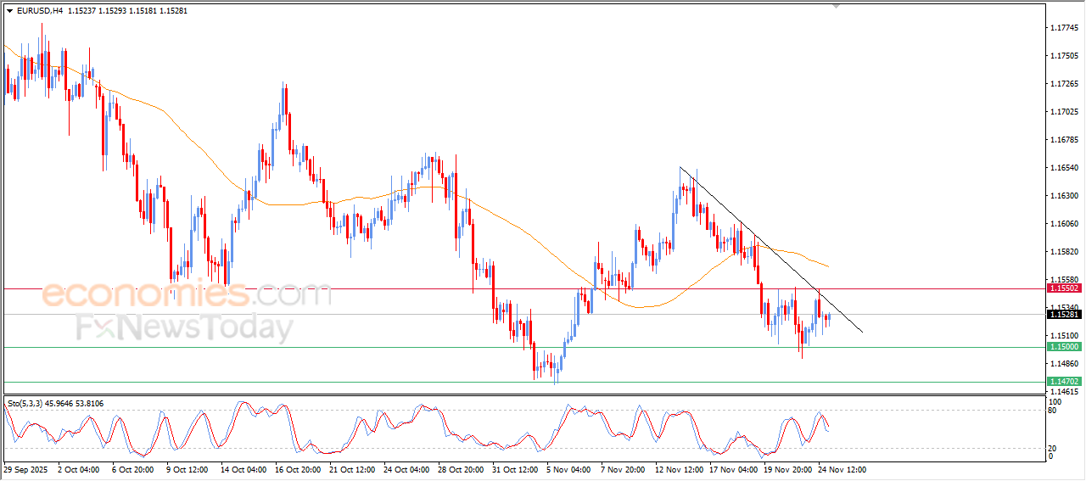Viewport: 1086px width, 481px height.
Task: Select the red 1.15502 resistance price tag
Action: [x=1064, y=288]
